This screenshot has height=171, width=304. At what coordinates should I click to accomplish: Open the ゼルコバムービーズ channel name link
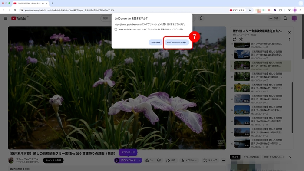(27, 158)
